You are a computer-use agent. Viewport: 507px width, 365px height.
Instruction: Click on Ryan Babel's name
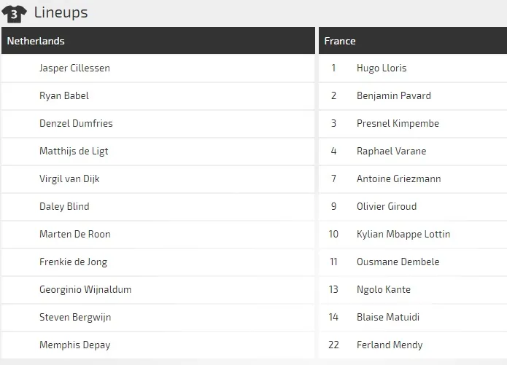pyautogui.click(x=64, y=96)
